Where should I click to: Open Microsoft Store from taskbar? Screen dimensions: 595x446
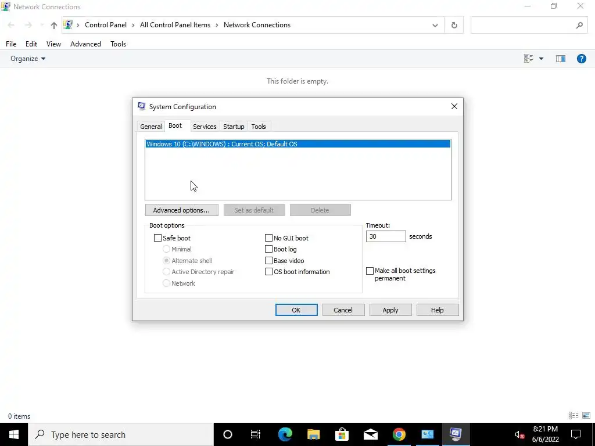pyautogui.click(x=342, y=434)
